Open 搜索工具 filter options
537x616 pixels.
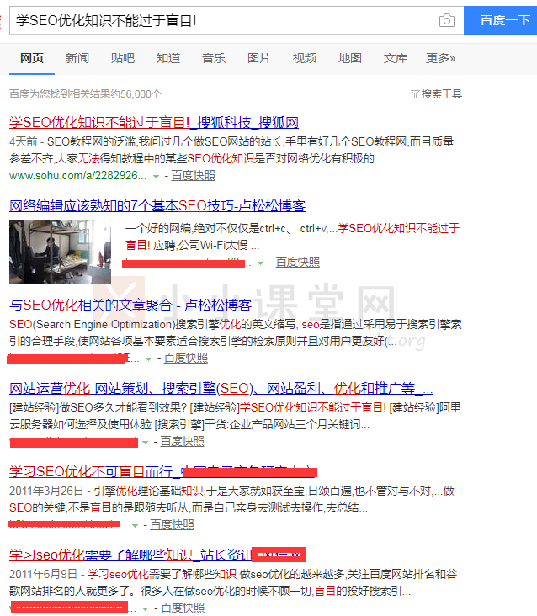(437, 94)
